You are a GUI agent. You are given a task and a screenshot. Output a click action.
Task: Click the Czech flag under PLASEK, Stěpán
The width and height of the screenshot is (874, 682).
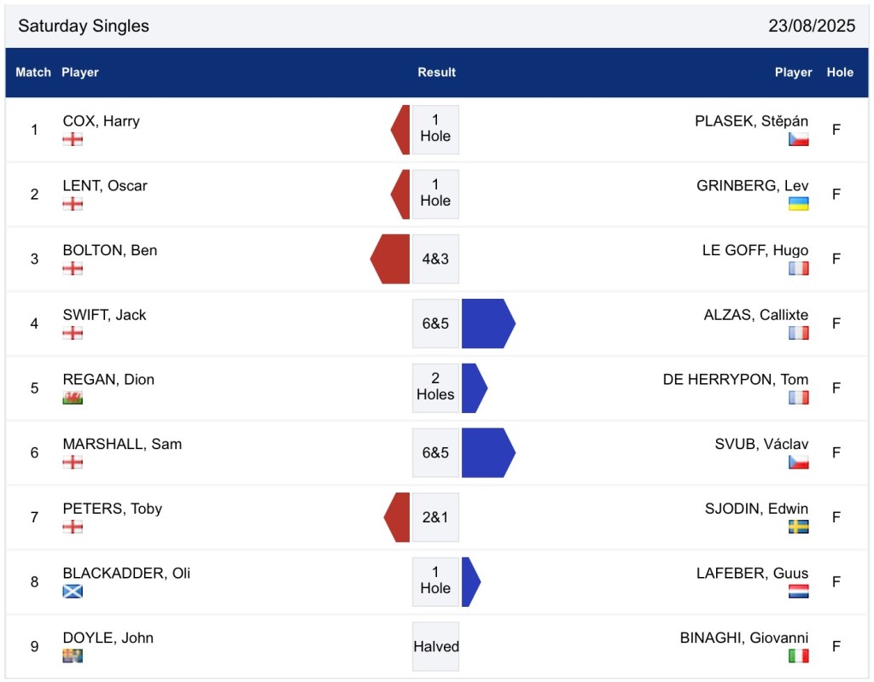pyautogui.click(x=798, y=139)
